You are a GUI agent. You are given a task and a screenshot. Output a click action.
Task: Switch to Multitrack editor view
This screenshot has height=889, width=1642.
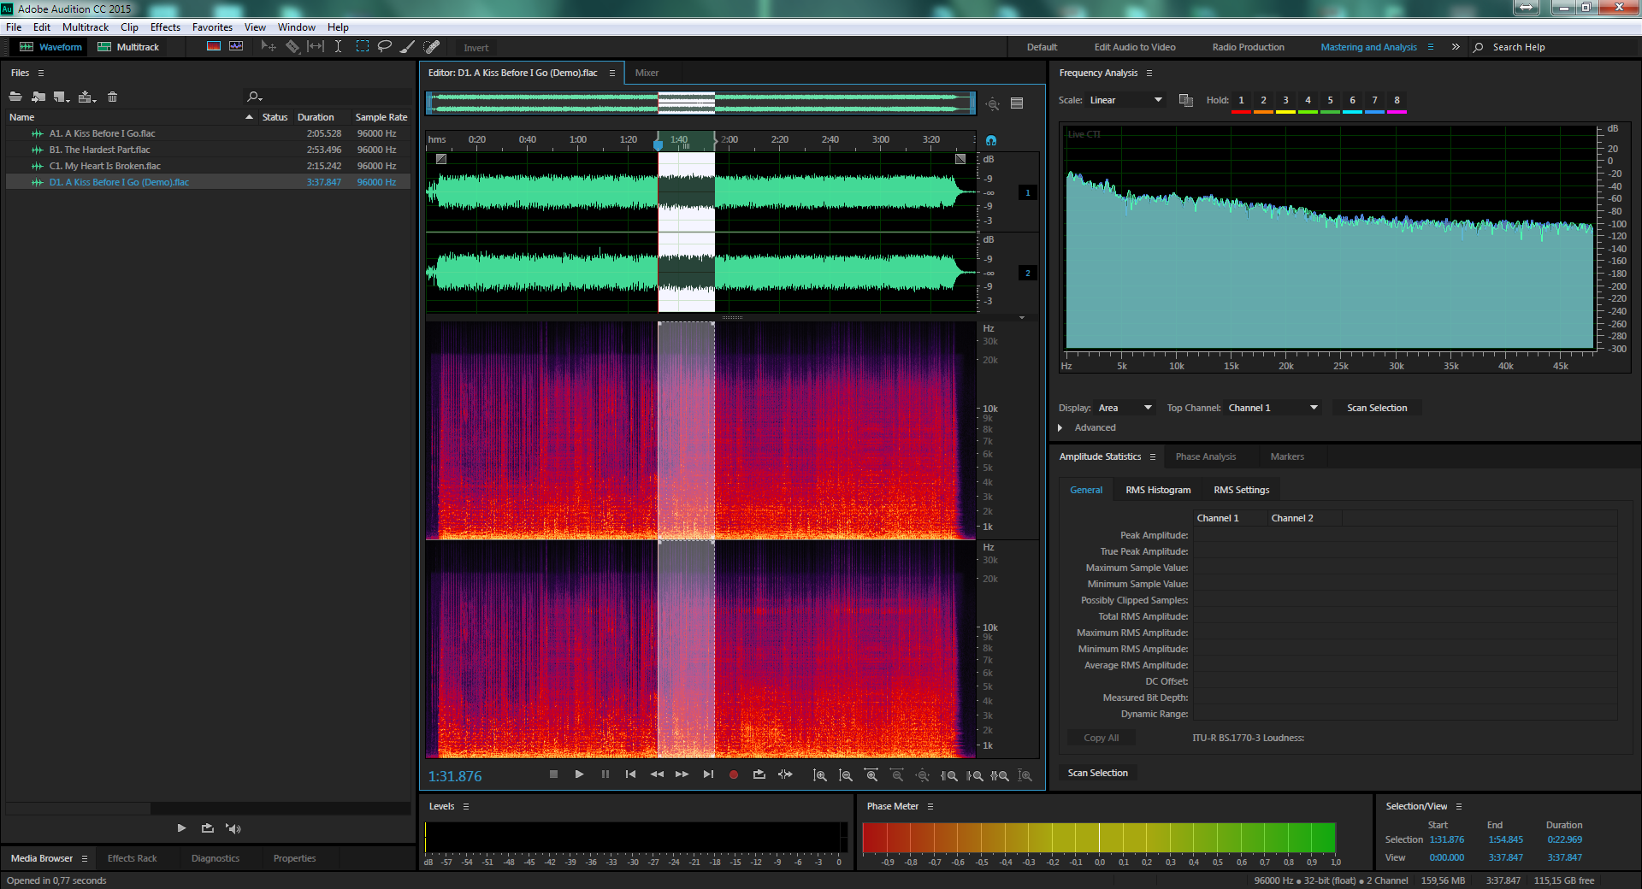128,47
